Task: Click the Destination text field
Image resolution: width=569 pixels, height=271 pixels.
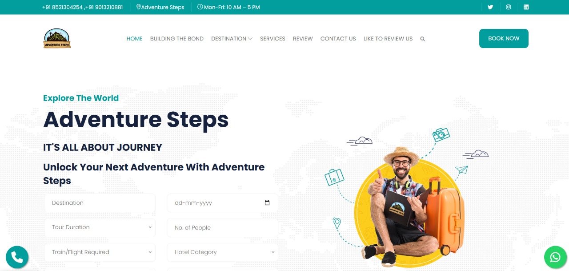Action: pos(100,203)
